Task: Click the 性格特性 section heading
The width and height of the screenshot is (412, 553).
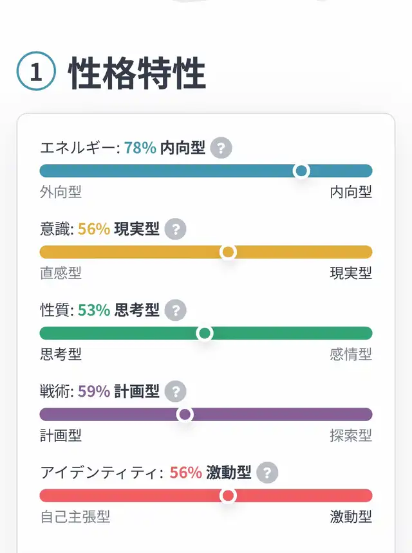Action: point(137,73)
